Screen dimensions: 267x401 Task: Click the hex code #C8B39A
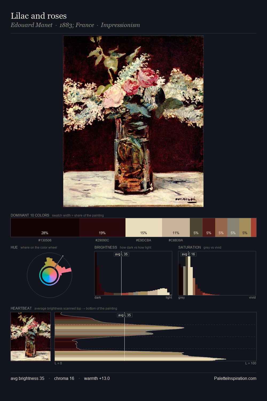tap(176, 240)
